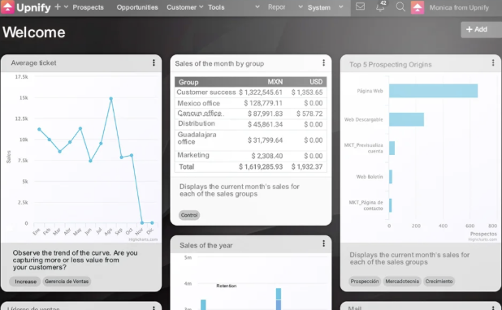This screenshot has width=502, height=310.
Task: Click the Increase tag
Action: tap(25, 282)
